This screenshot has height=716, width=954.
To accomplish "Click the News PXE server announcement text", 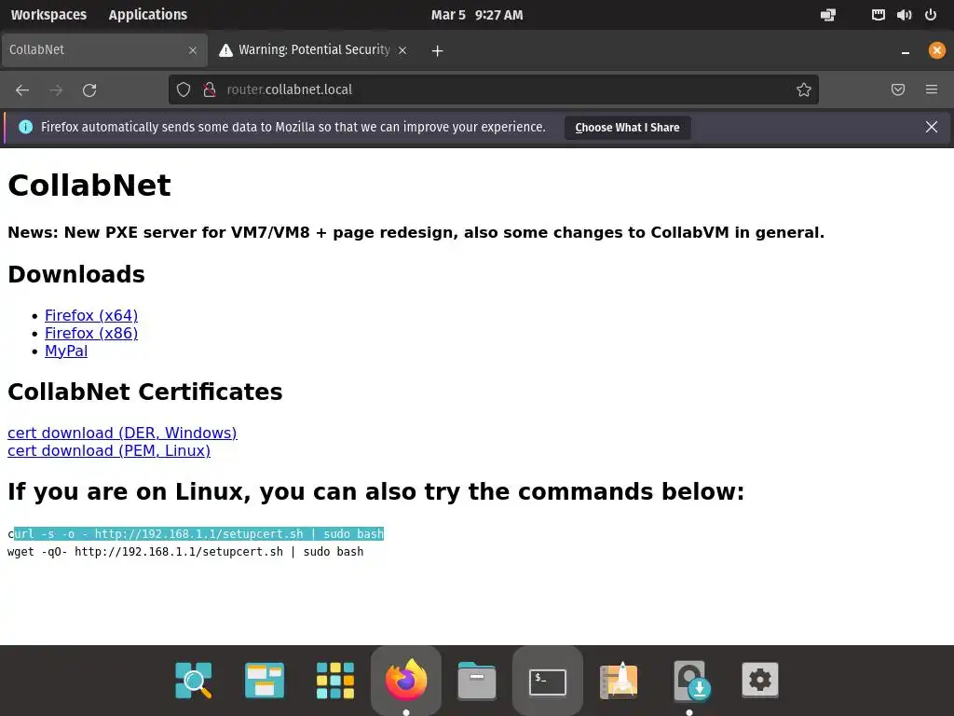I will coord(416,232).
